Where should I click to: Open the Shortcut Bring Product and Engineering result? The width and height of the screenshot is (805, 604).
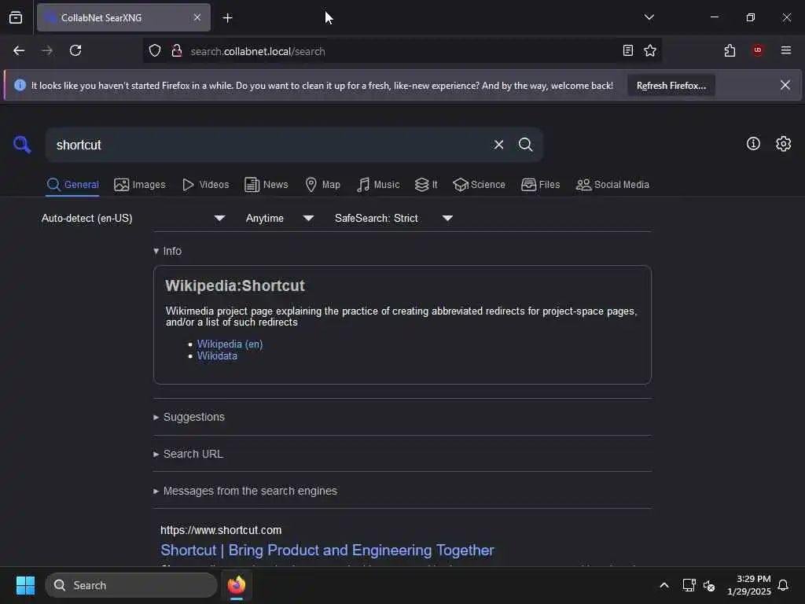(327, 550)
